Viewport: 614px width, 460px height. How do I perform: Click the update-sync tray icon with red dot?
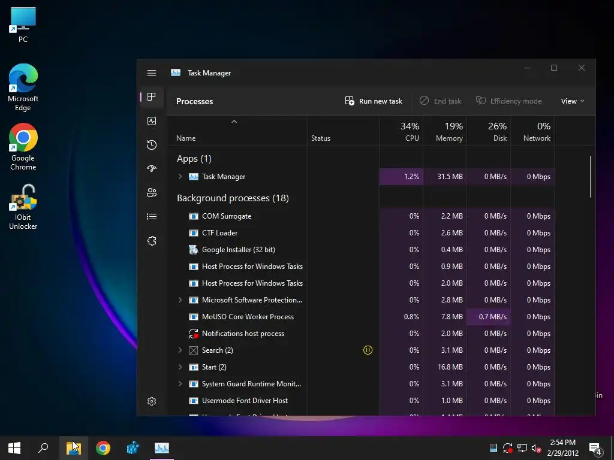pos(508,448)
